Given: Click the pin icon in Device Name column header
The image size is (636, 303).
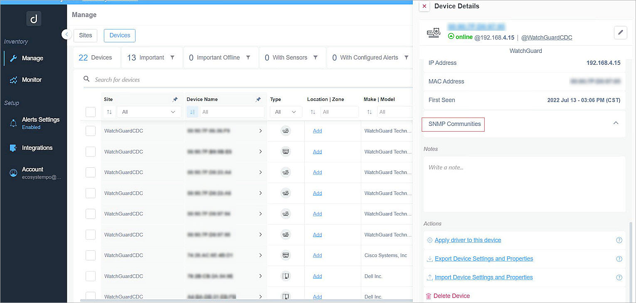Looking at the screenshot, I should pos(258,100).
